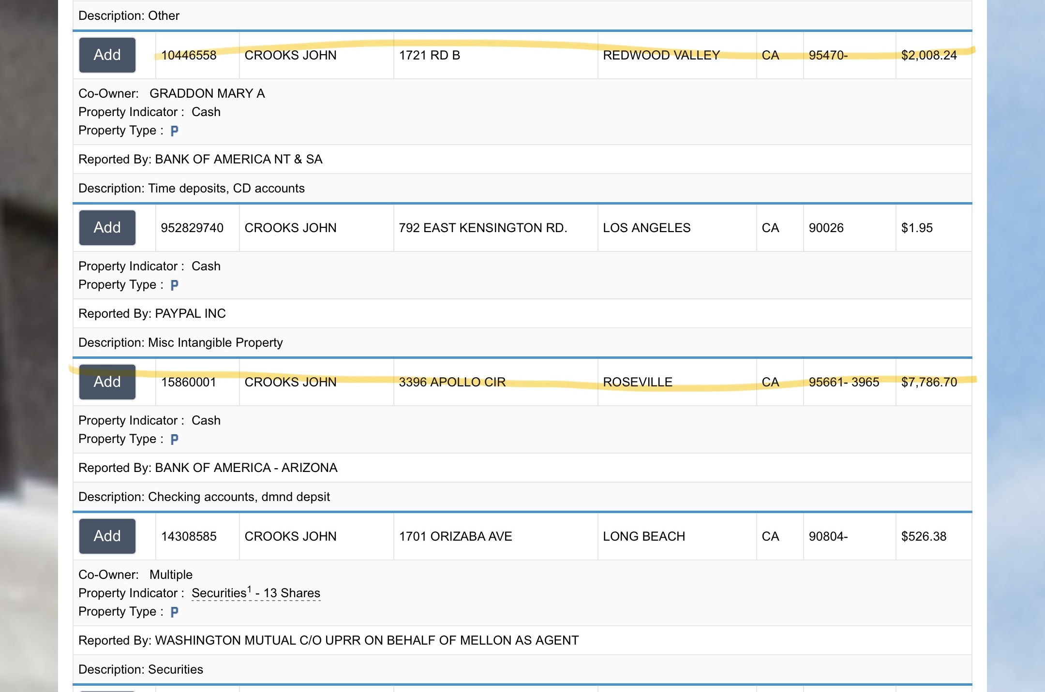Open Property Type P icon for Roseville record

[175, 440]
